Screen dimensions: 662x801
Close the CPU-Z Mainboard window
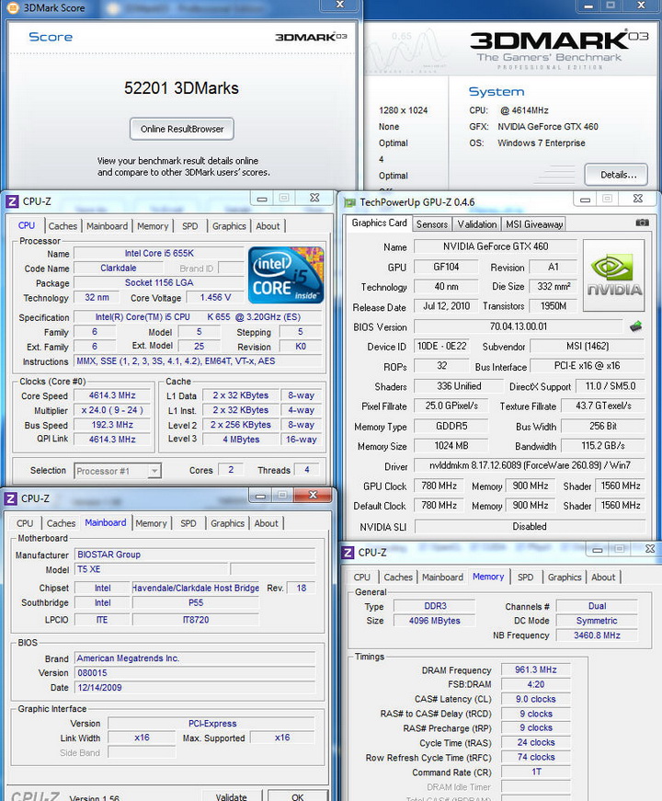314,495
